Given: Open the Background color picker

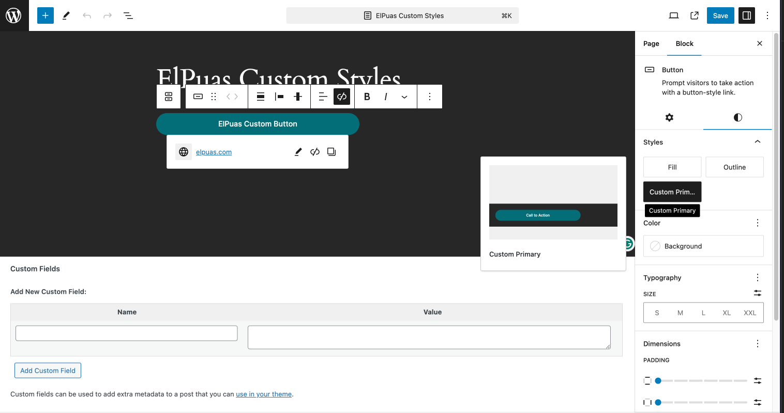Looking at the screenshot, I should [703, 246].
